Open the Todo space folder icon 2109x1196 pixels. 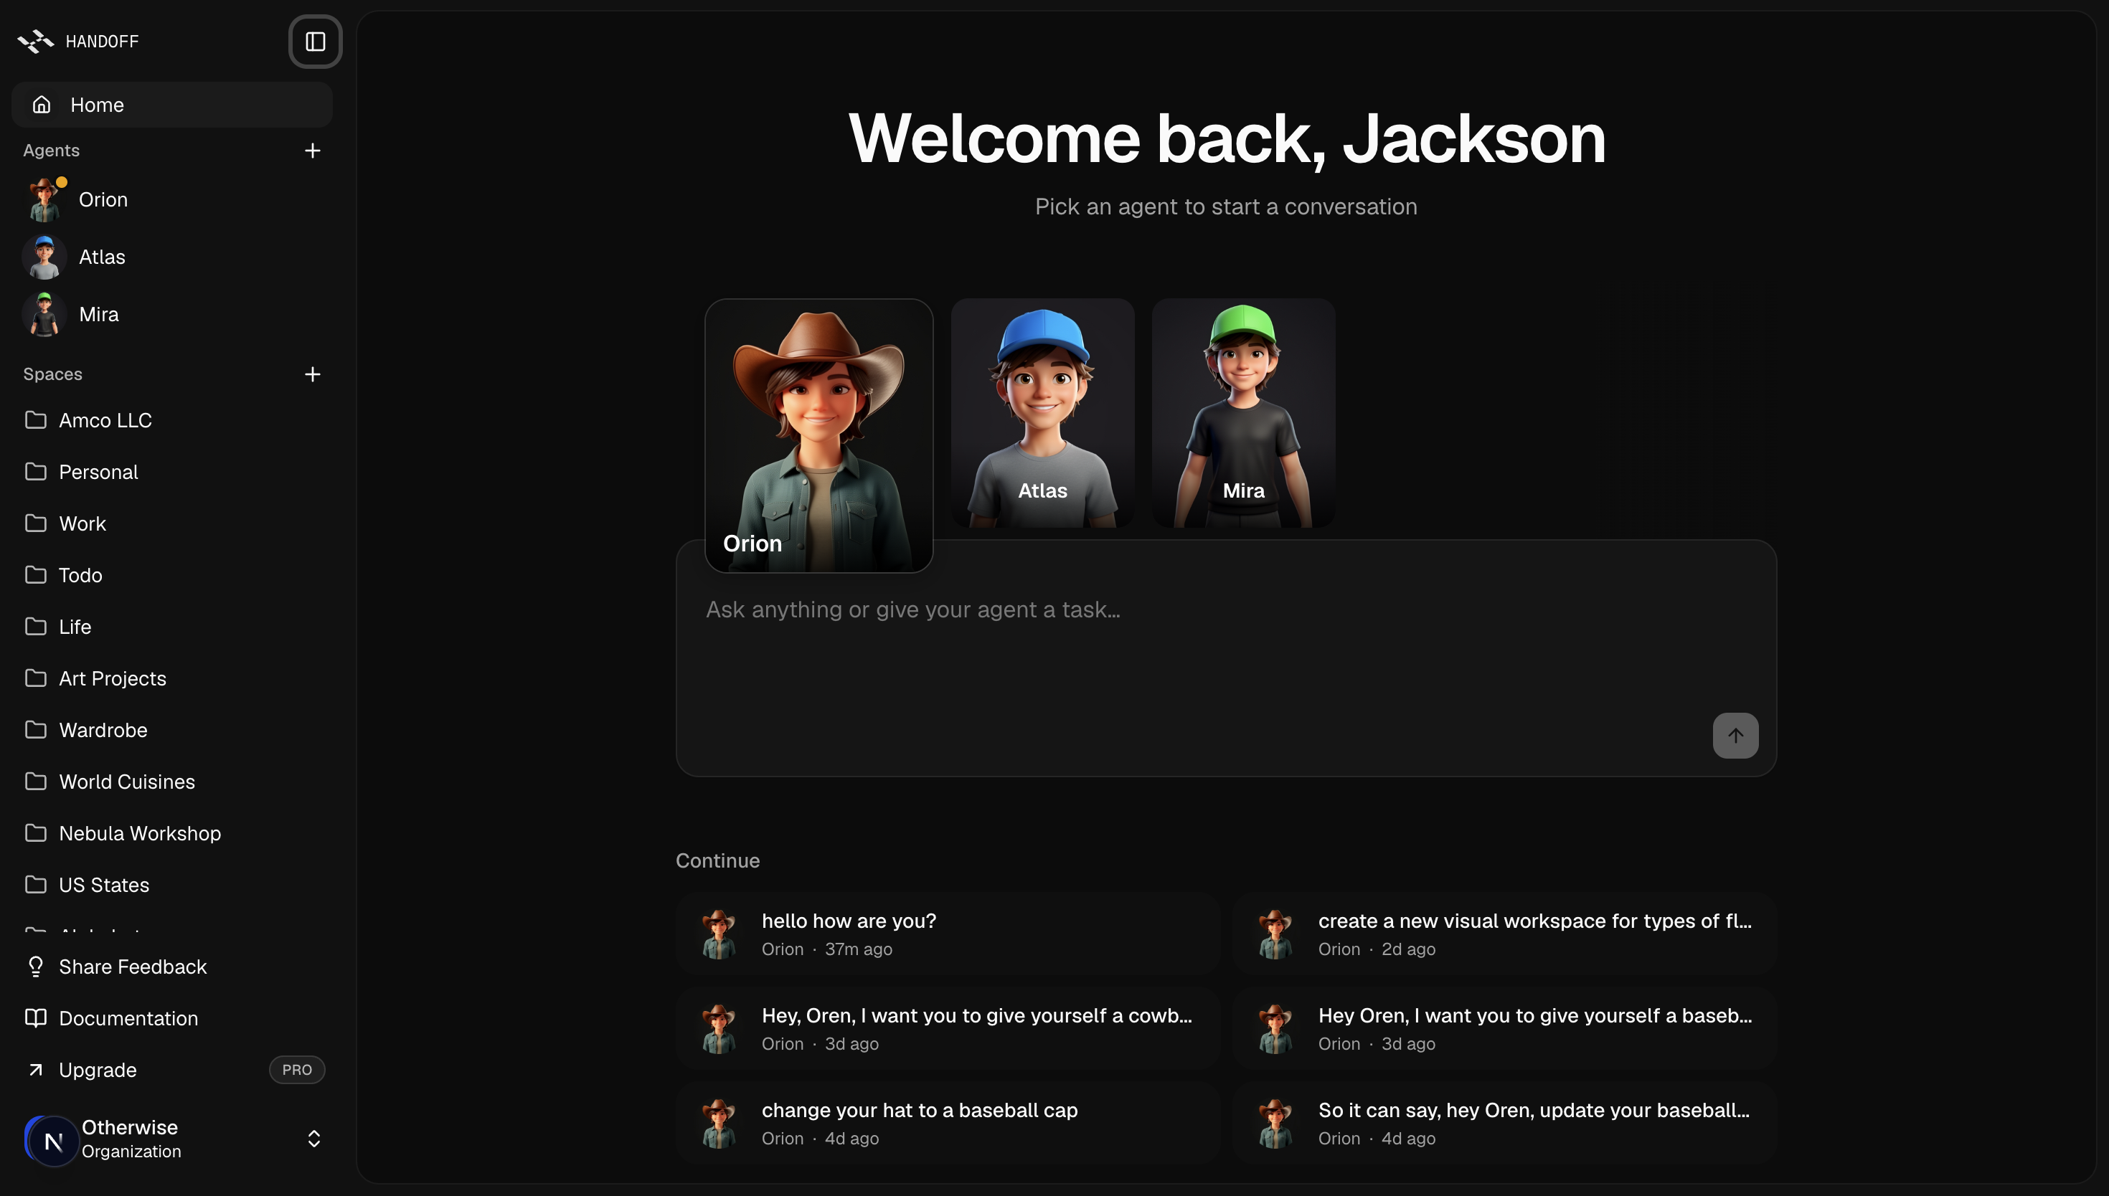pyautogui.click(x=35, y=575)
